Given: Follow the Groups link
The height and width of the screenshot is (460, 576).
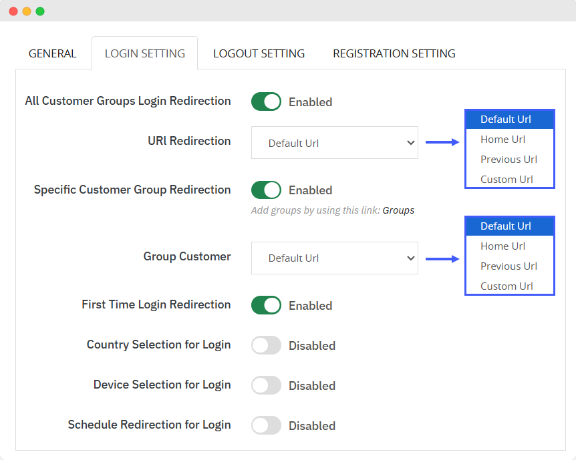Looking at the screenshot, I should point(398,210).
